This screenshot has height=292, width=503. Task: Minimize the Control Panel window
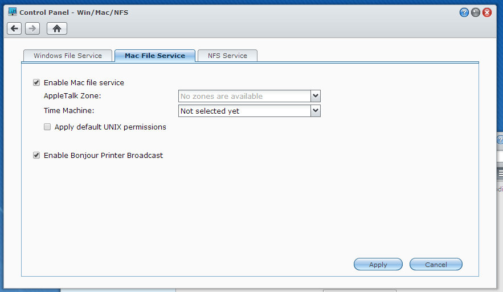(476, 12)
